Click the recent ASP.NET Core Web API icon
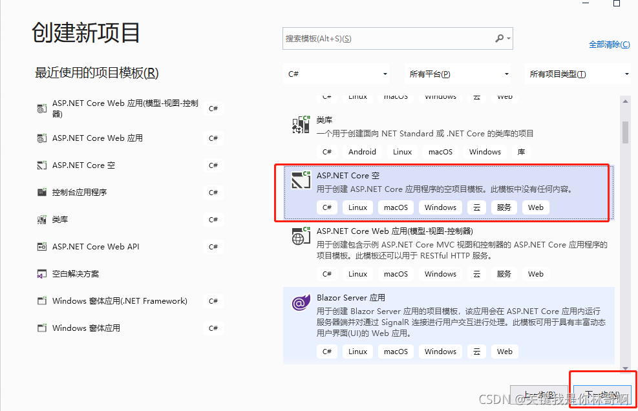Viewport: 638px width, 411px height. pos(42,247)
